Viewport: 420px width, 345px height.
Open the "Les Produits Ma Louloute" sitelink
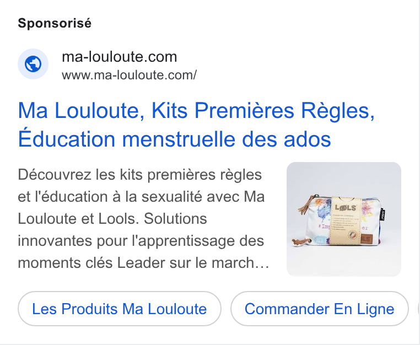(120, 309)
